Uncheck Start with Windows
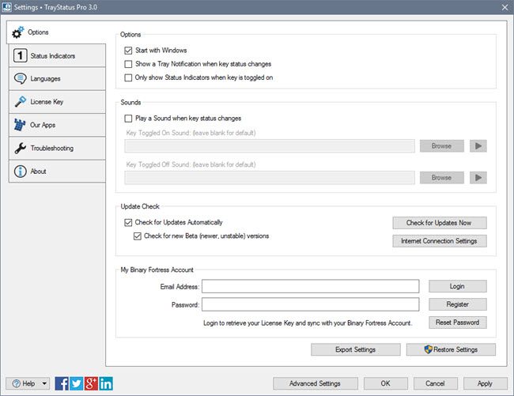 [x=128, y=51]
